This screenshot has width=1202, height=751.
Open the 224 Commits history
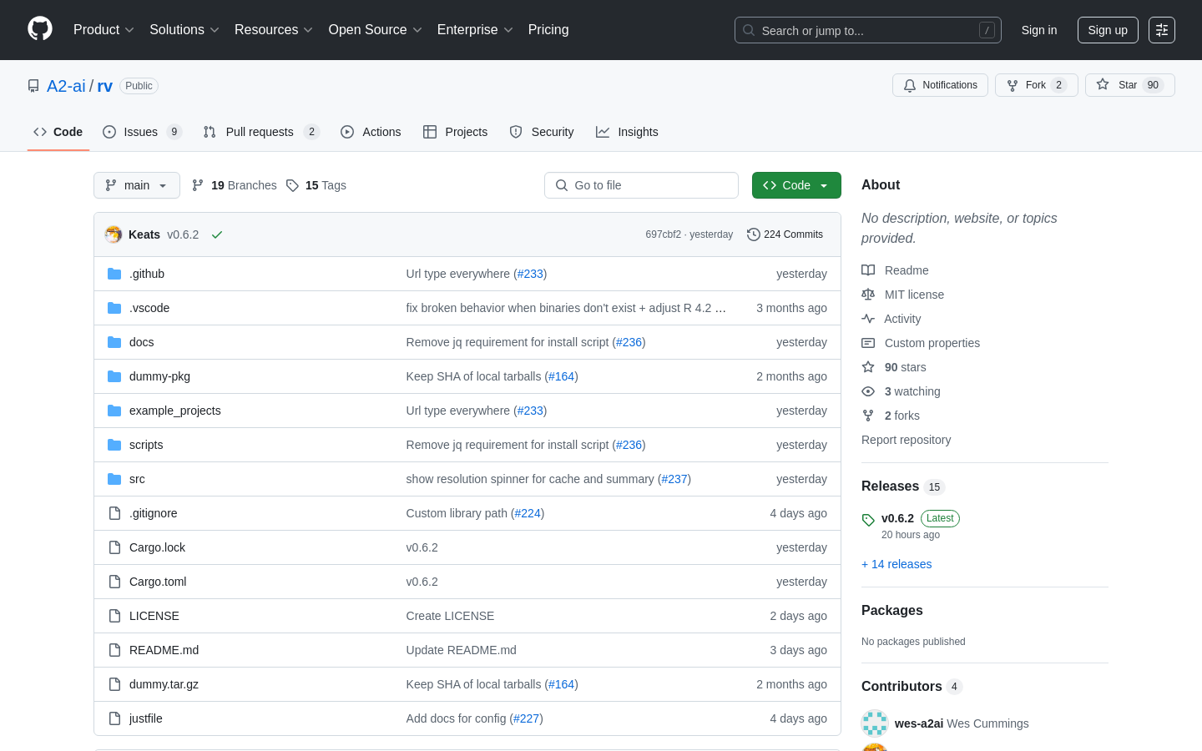785,234
